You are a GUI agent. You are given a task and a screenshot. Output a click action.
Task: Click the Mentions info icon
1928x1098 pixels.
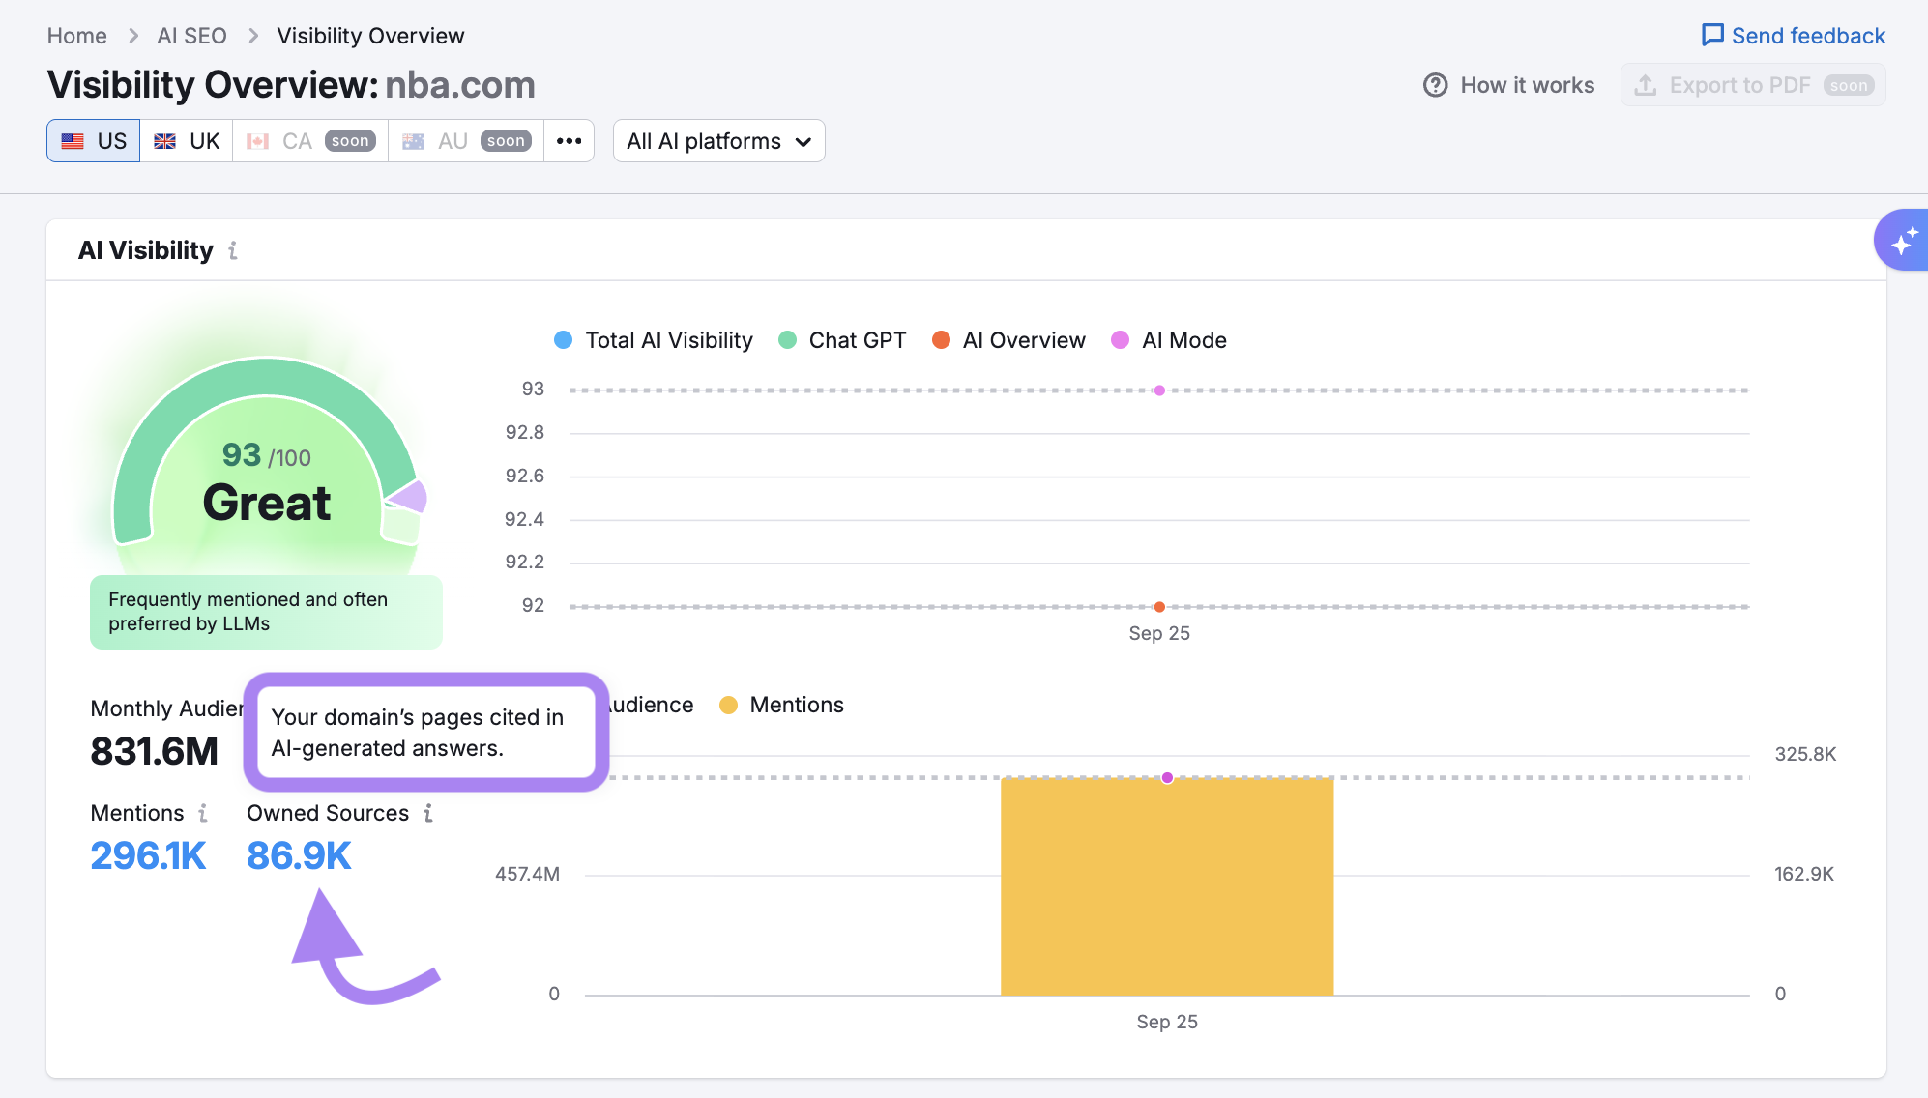click(203, 813)
